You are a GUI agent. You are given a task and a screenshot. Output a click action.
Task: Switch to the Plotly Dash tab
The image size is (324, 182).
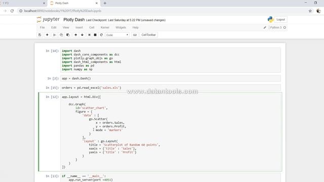click(73, 3)
